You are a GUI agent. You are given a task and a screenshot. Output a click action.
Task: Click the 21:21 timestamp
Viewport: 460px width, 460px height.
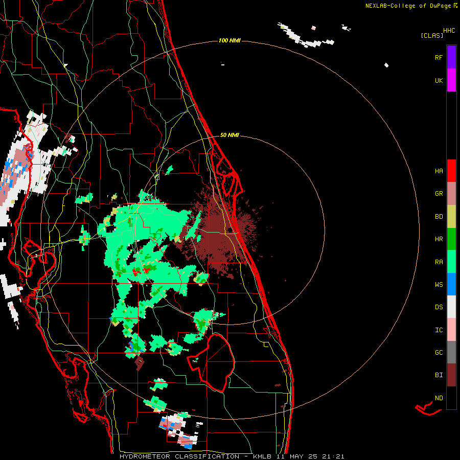tap(333, 456)
